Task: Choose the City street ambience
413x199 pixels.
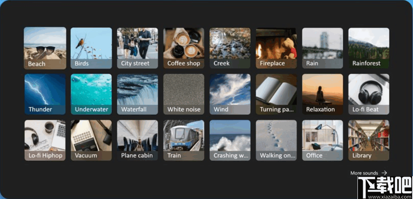Action: [x=138, y=48]
